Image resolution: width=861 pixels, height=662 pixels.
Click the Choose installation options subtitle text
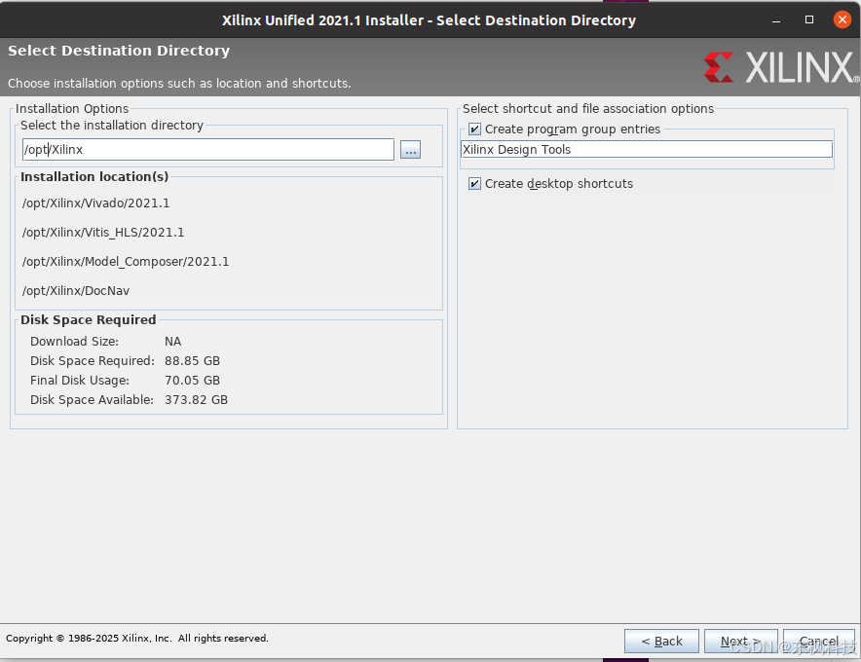[179, 83]
